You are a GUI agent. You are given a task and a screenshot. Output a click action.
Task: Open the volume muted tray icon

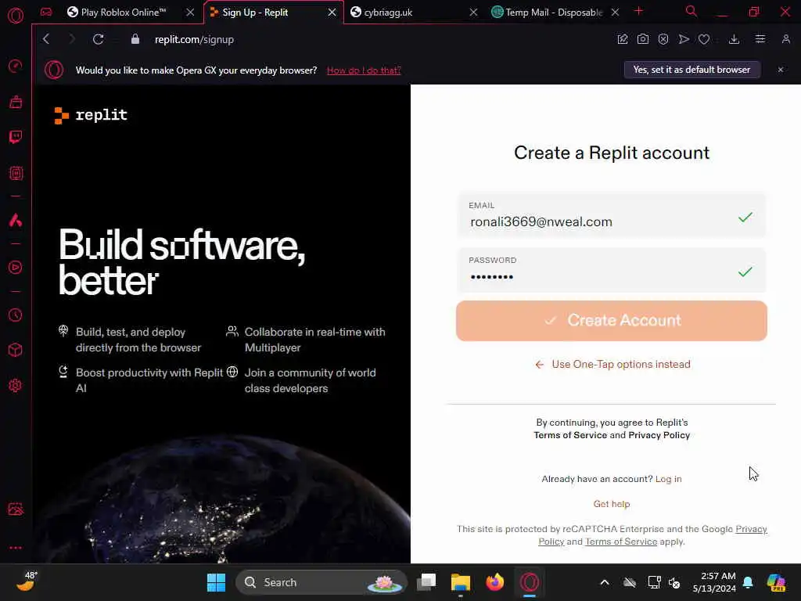click(x=674, y=582)
